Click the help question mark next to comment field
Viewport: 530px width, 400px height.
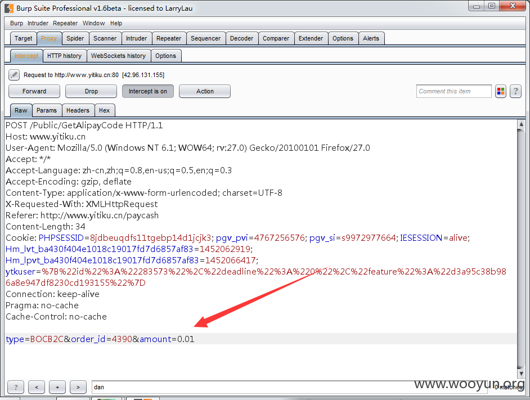click(515, 91)
